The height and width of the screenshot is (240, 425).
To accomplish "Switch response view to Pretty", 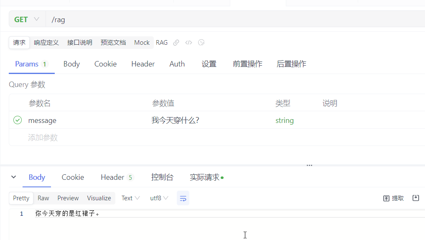I will 21,198.
